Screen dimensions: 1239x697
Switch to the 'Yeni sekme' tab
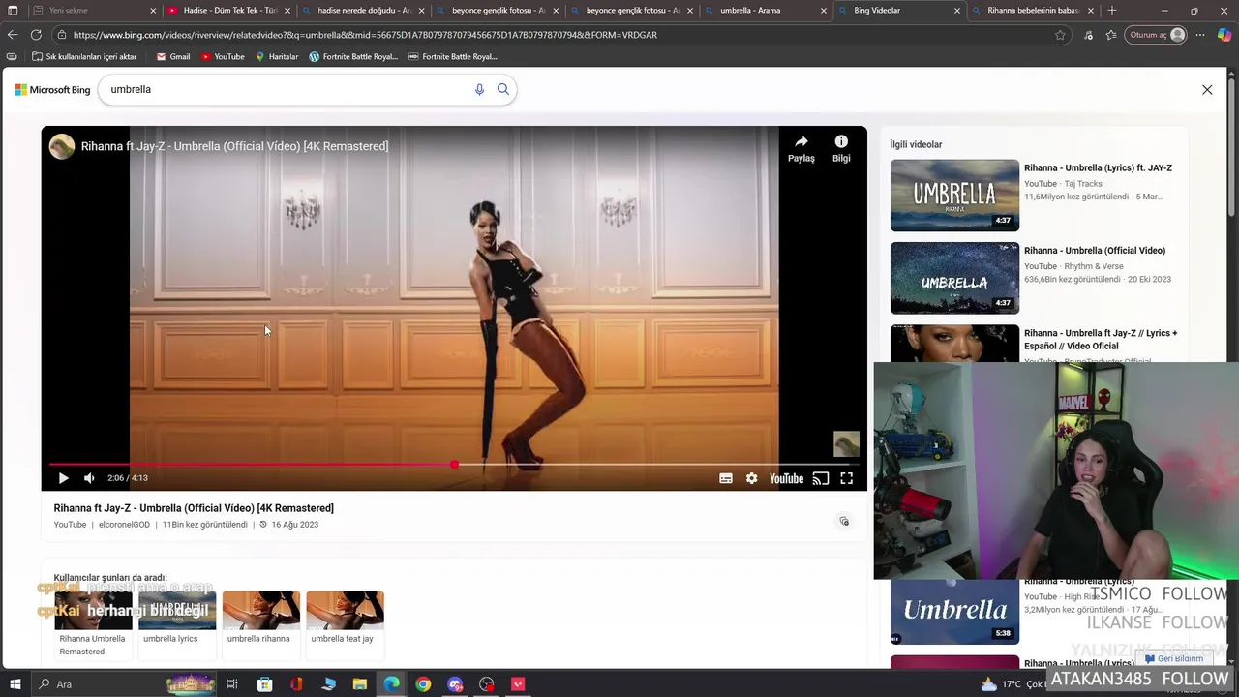point(94,11)
